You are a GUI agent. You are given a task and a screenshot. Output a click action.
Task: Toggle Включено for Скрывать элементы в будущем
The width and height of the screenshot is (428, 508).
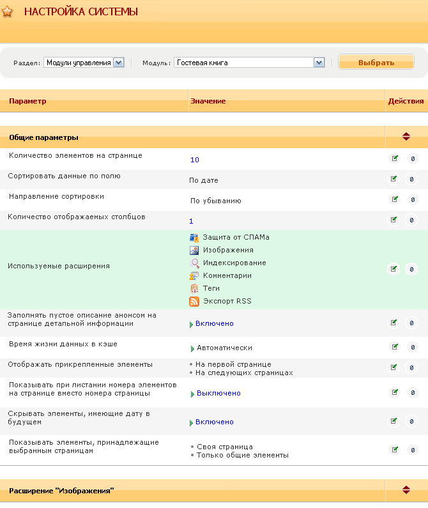(x=214, y=422)
